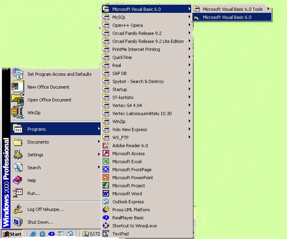Click the Open Office Document folder icon
287x239 pixels.
(18, 100)
